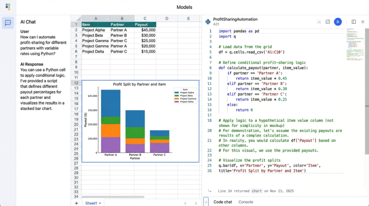The height and width of the screenshot is (206, 369).
Task: Switch to the Console tab
Action: tap(246, 202)
